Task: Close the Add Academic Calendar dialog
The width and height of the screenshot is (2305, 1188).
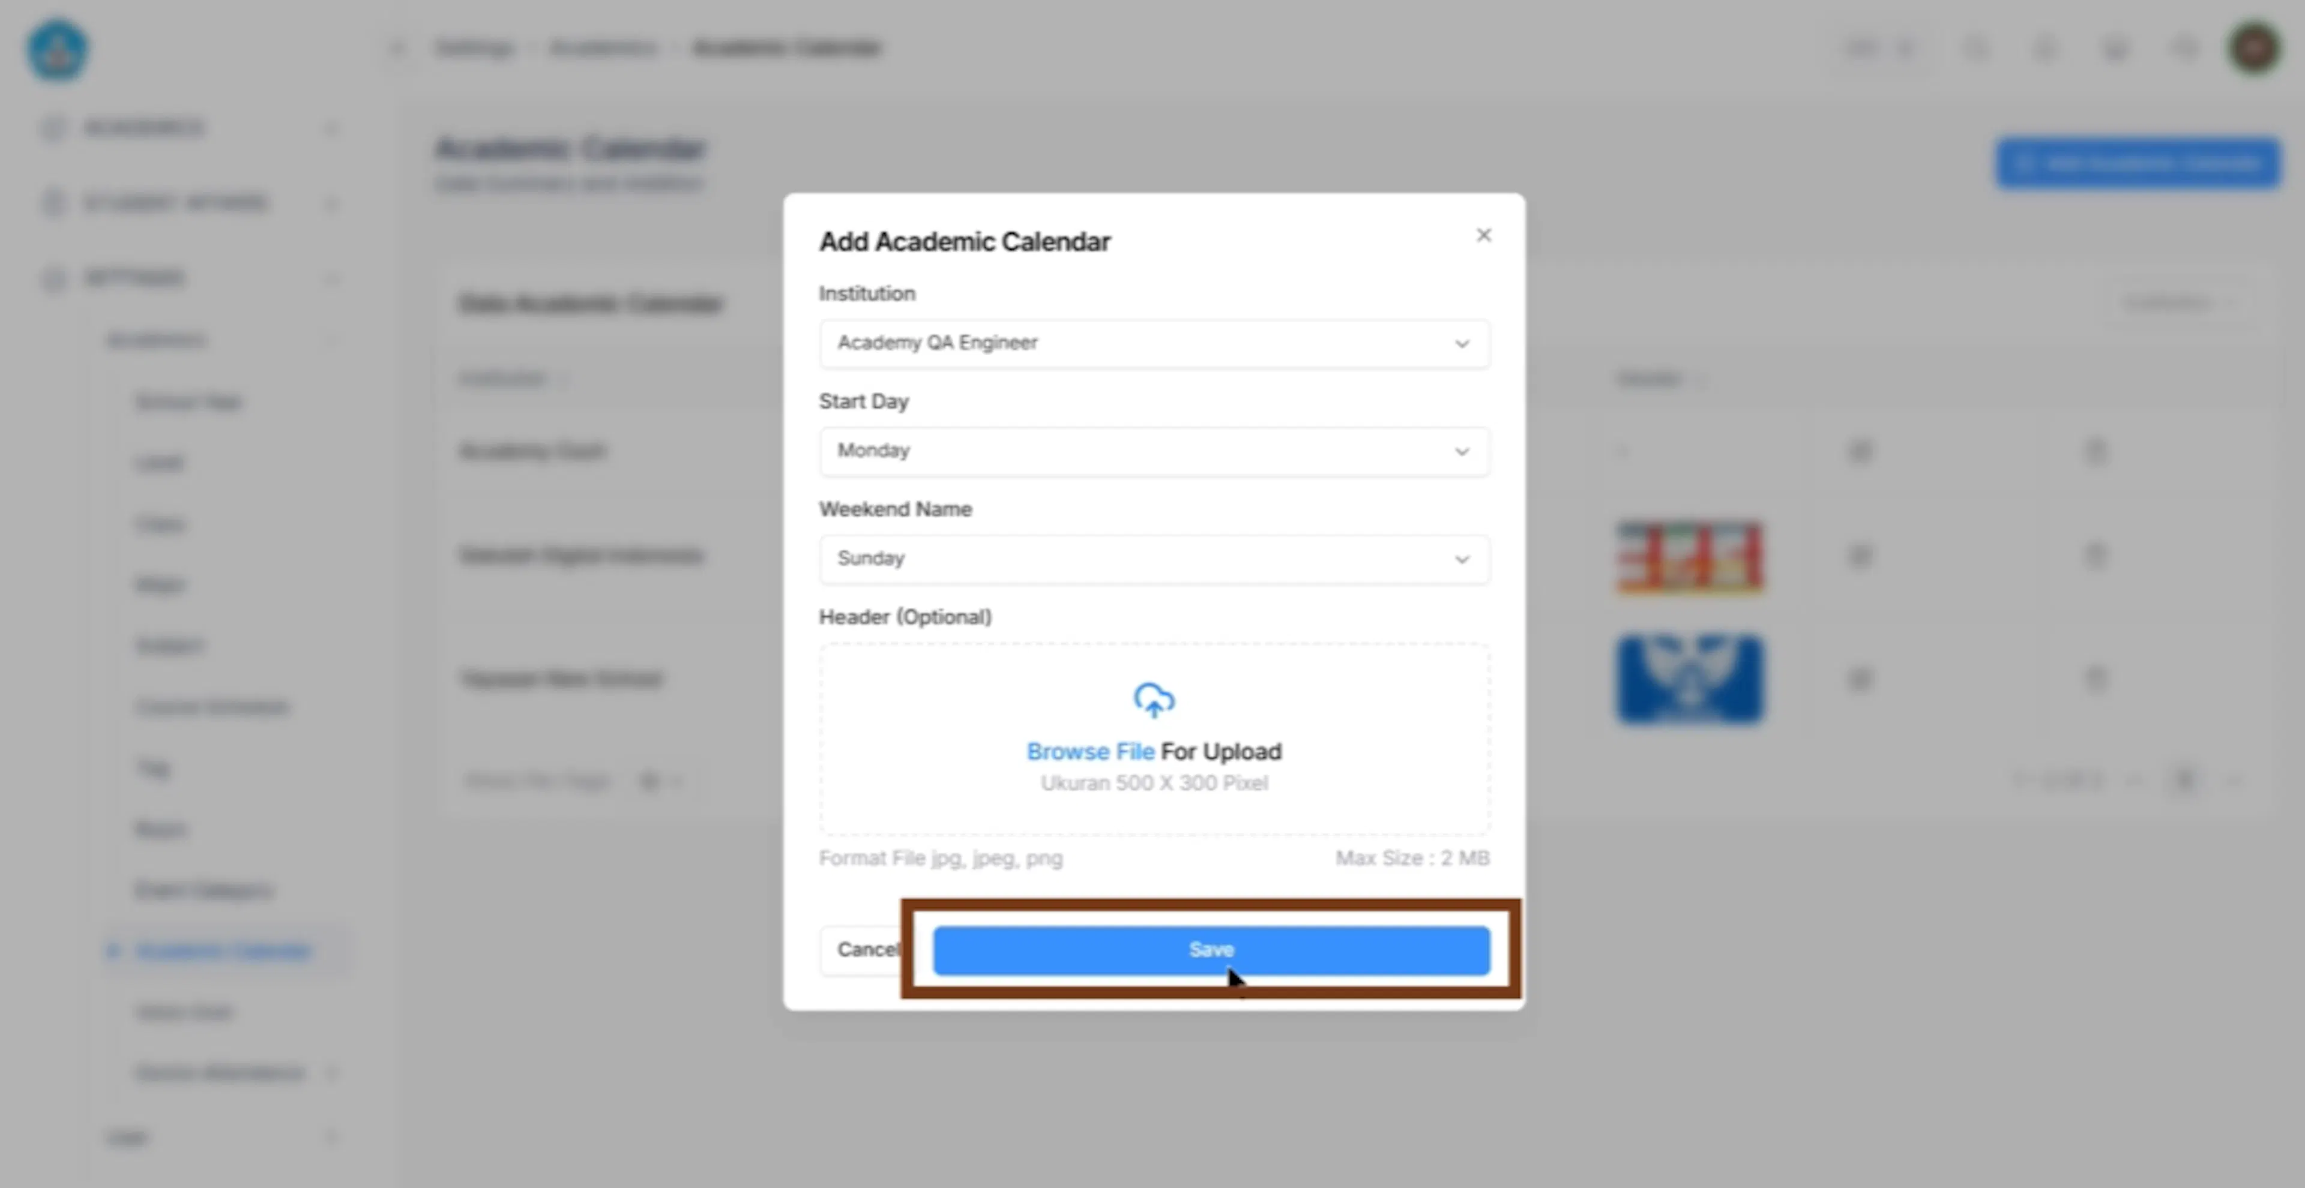Action: [1484, 235]
